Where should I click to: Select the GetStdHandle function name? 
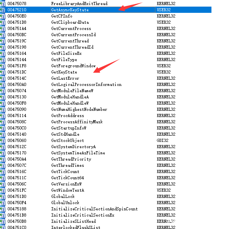pyautogui.click(x=65, y=134)
